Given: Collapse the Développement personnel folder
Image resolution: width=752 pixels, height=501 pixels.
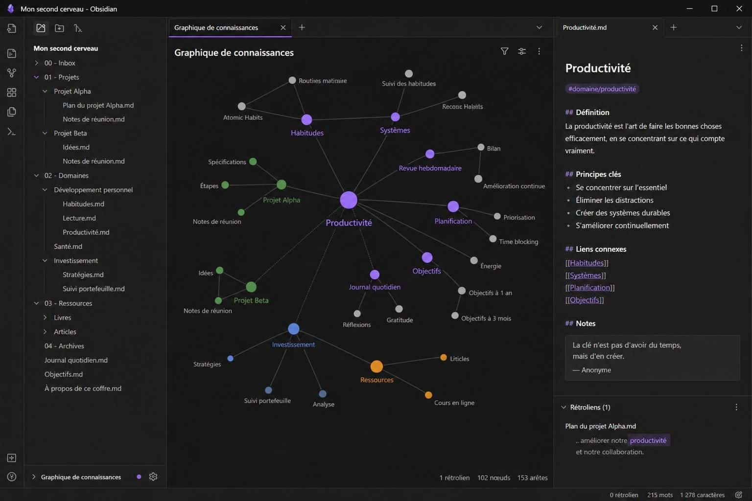Looking at the screenshot, I should tap(45, 190).
